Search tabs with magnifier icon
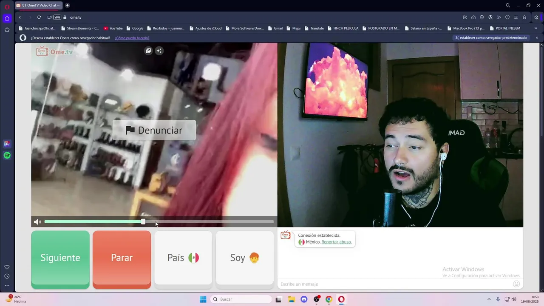This screenshot has height=306, width=544. point(508,6)
